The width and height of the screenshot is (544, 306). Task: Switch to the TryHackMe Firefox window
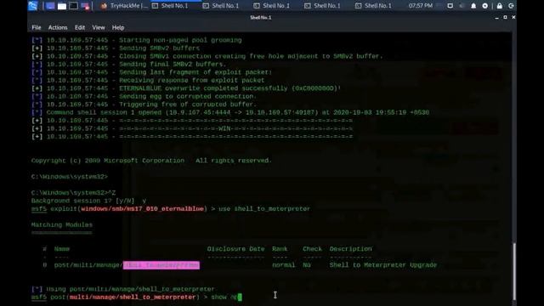tap(124, 6)
